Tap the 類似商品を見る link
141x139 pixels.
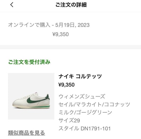tap(26, 133)
